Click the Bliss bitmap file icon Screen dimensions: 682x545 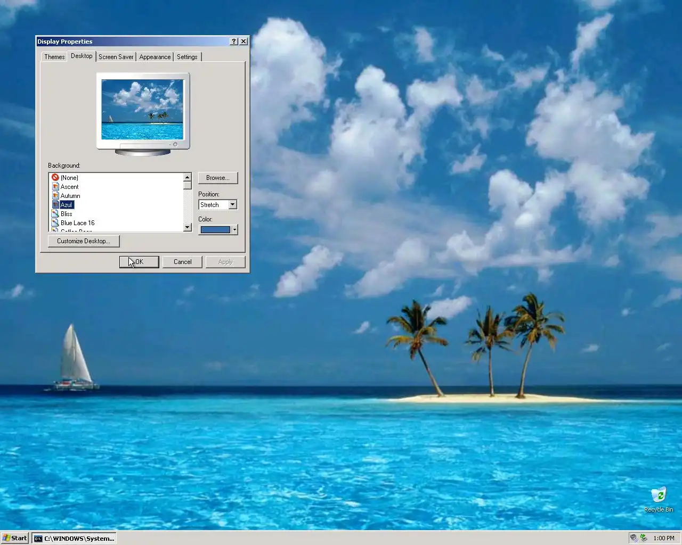pyautogui.click(x=55, y=214)
